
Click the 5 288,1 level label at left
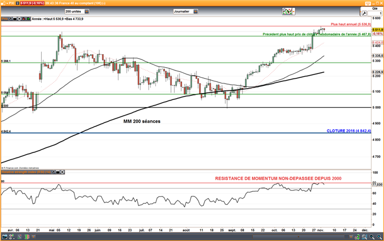(x=6, y=61)
